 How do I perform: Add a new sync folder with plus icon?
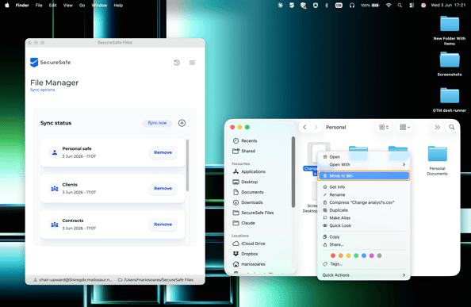(x=182, y=123)
